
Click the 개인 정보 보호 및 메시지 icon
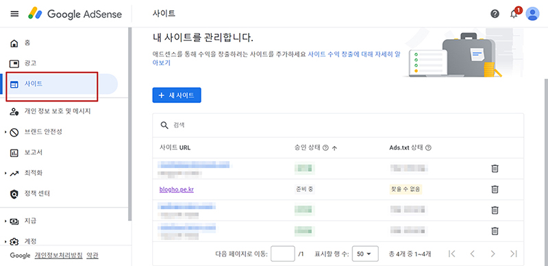point(14,112)
